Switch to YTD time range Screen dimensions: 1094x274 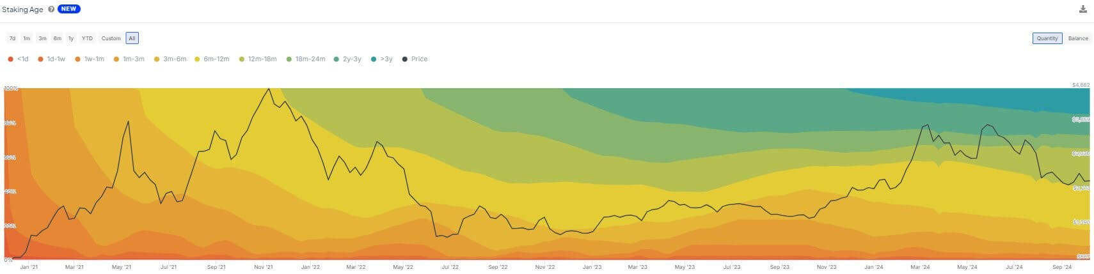87,38
